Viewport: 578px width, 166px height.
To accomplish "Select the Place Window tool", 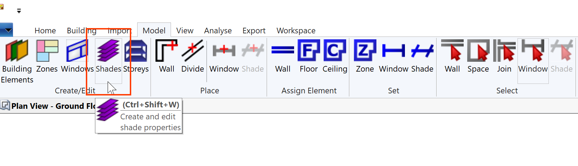I will [x=224, y=57].
